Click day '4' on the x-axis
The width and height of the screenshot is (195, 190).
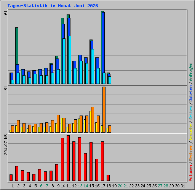[30, 186]
